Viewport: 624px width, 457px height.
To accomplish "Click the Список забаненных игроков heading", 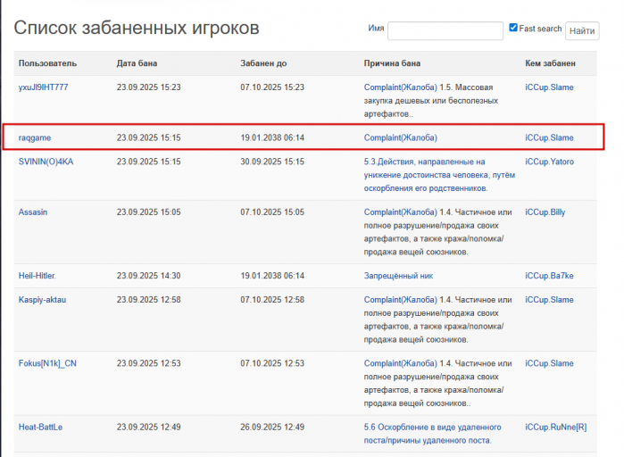I will (137, 28).
